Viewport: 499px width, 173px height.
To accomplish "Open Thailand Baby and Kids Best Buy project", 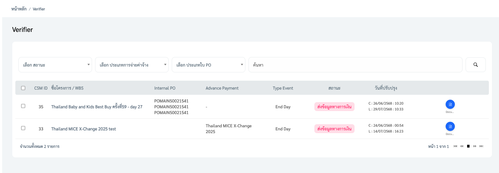I will click(x=97, y=107).
